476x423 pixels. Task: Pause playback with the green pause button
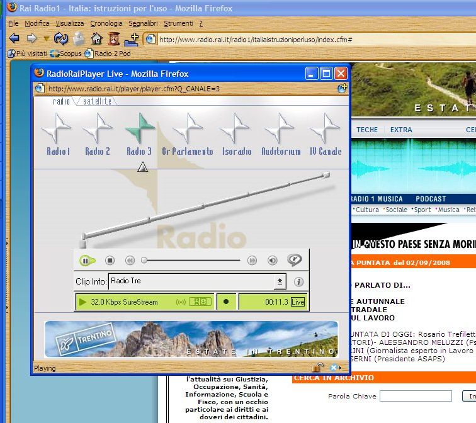(86, 261)
